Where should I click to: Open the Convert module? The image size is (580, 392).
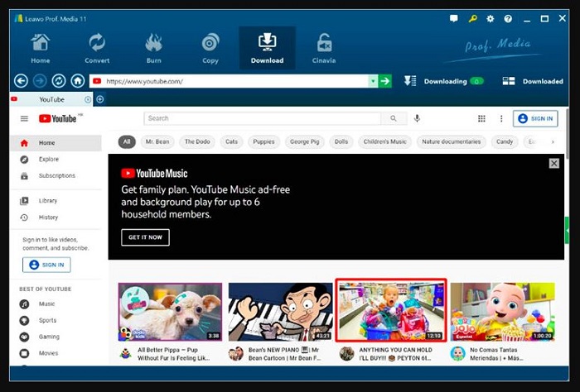pos(97,48)
